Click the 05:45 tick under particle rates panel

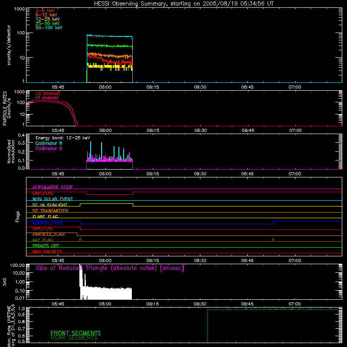tap(58, 131)
